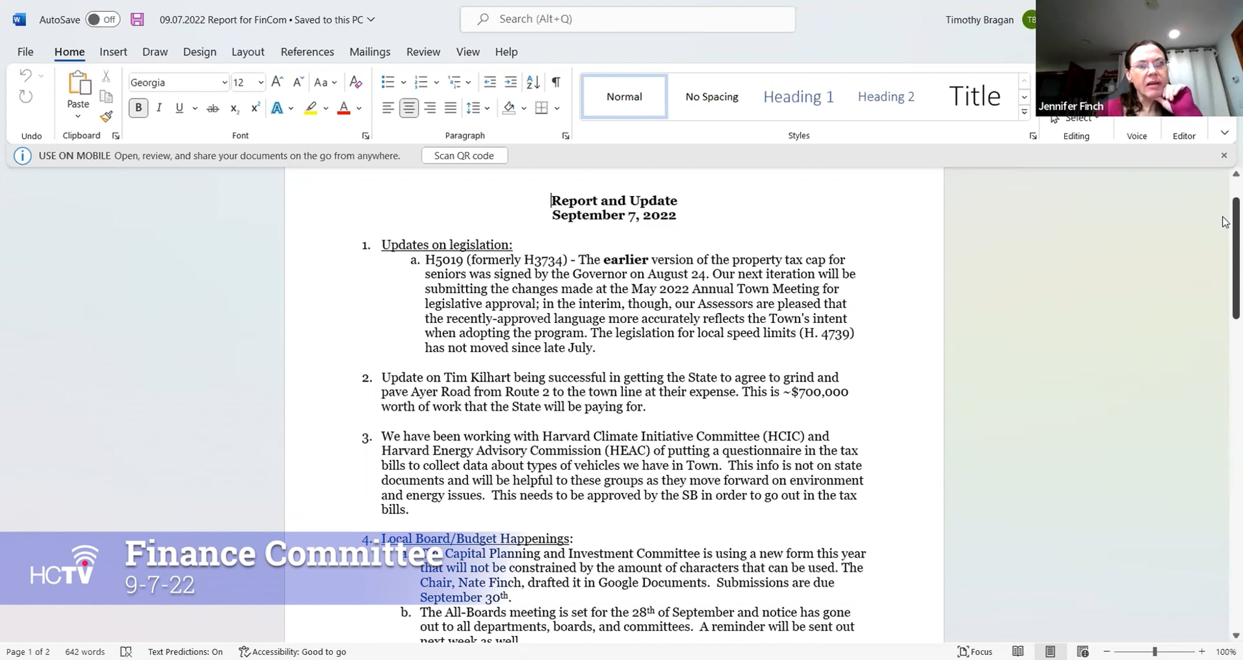Open the highlight color dropdown arrow

coord(326,108)
